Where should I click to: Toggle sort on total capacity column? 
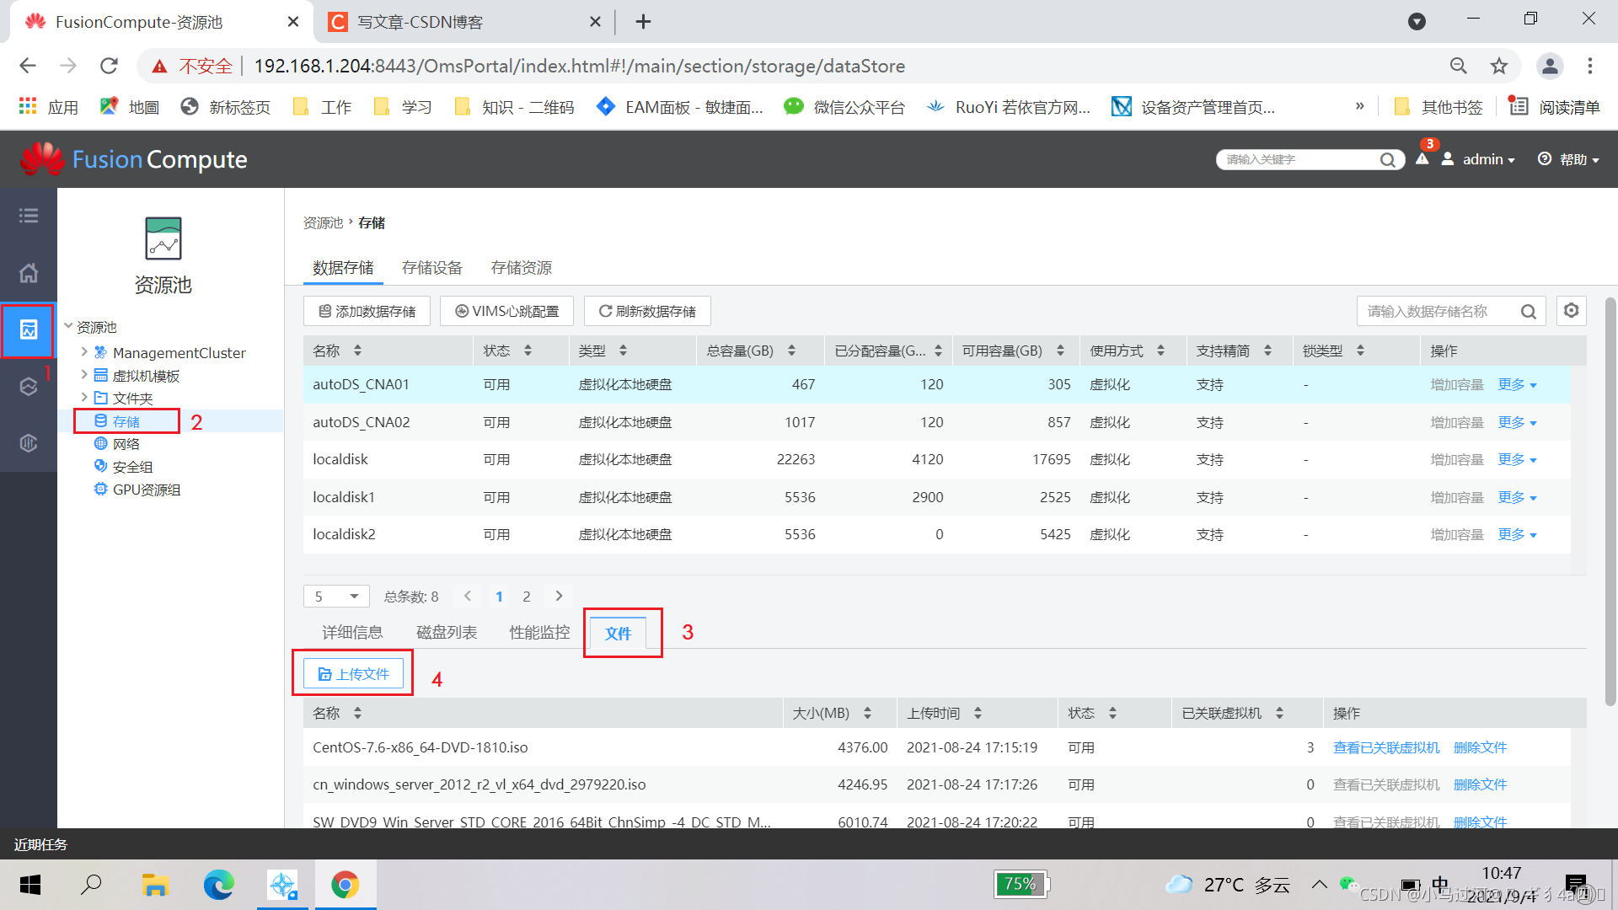(x=791, y=351)
